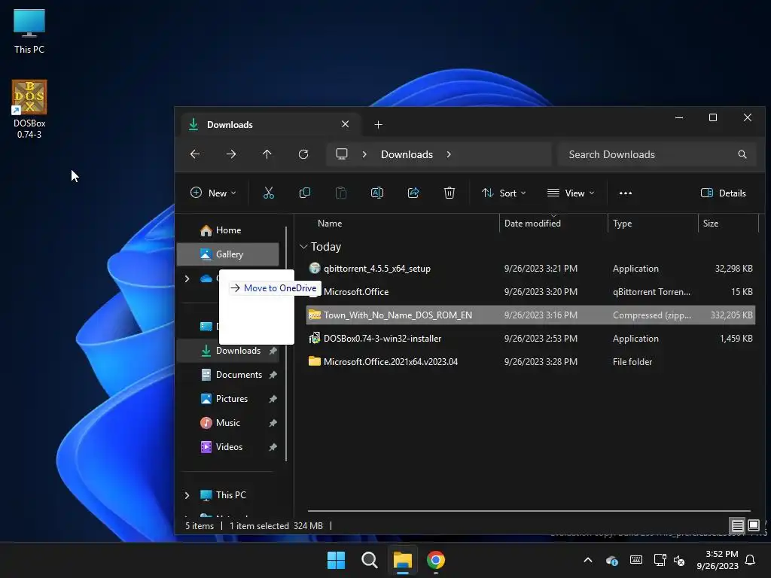Screen dimensions: 771x578
Task: Open the notifications bell
Action: point(750,560)
